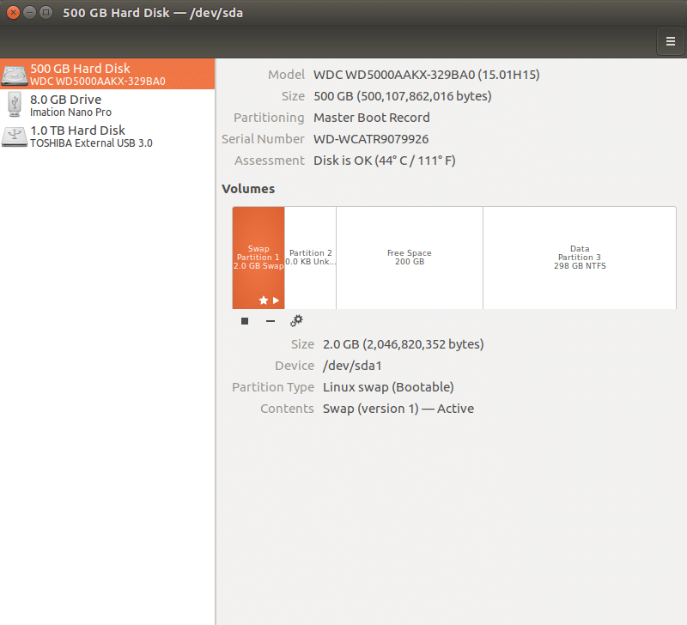The width and height of the screenshot is (687, 625).
Task: Delete the selected partition with the minus icon
Action: [270, 320]
